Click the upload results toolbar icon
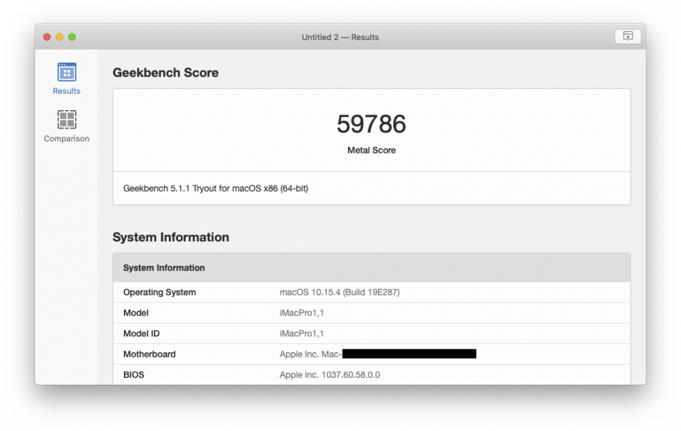This screenshot has height=431, width=681. (x=628, y=37)
